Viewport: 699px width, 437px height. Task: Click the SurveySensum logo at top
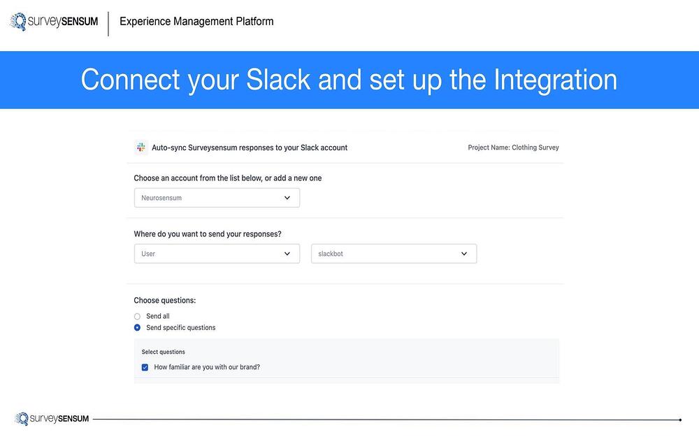pos(54,22)
